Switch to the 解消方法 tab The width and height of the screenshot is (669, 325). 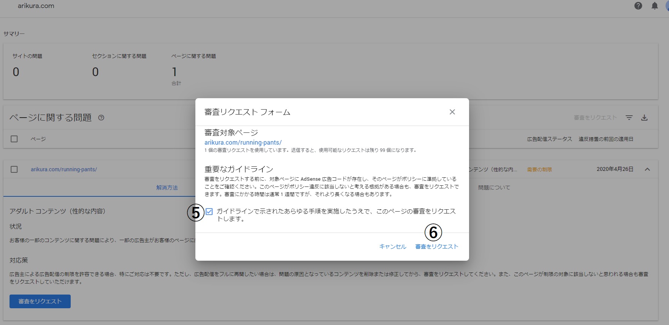(x=167, y=188)
